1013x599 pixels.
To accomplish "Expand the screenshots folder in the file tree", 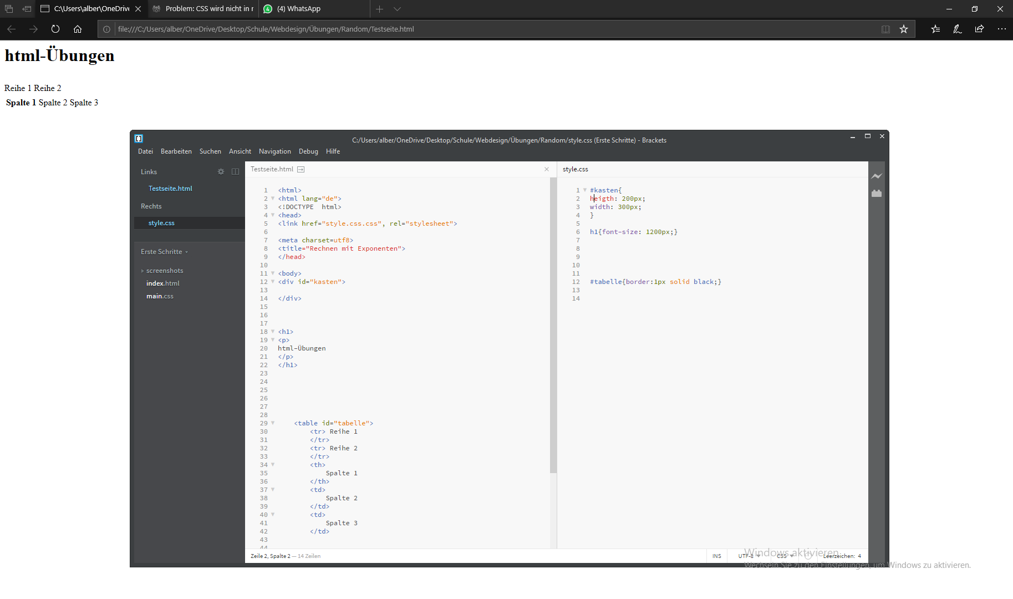I will [164, 271].
